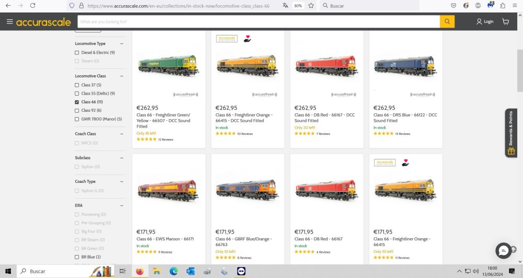Open Microsoft Edge from the taskbar
Image resolution: width=523 pixels, height=278 pixels.
174,271
